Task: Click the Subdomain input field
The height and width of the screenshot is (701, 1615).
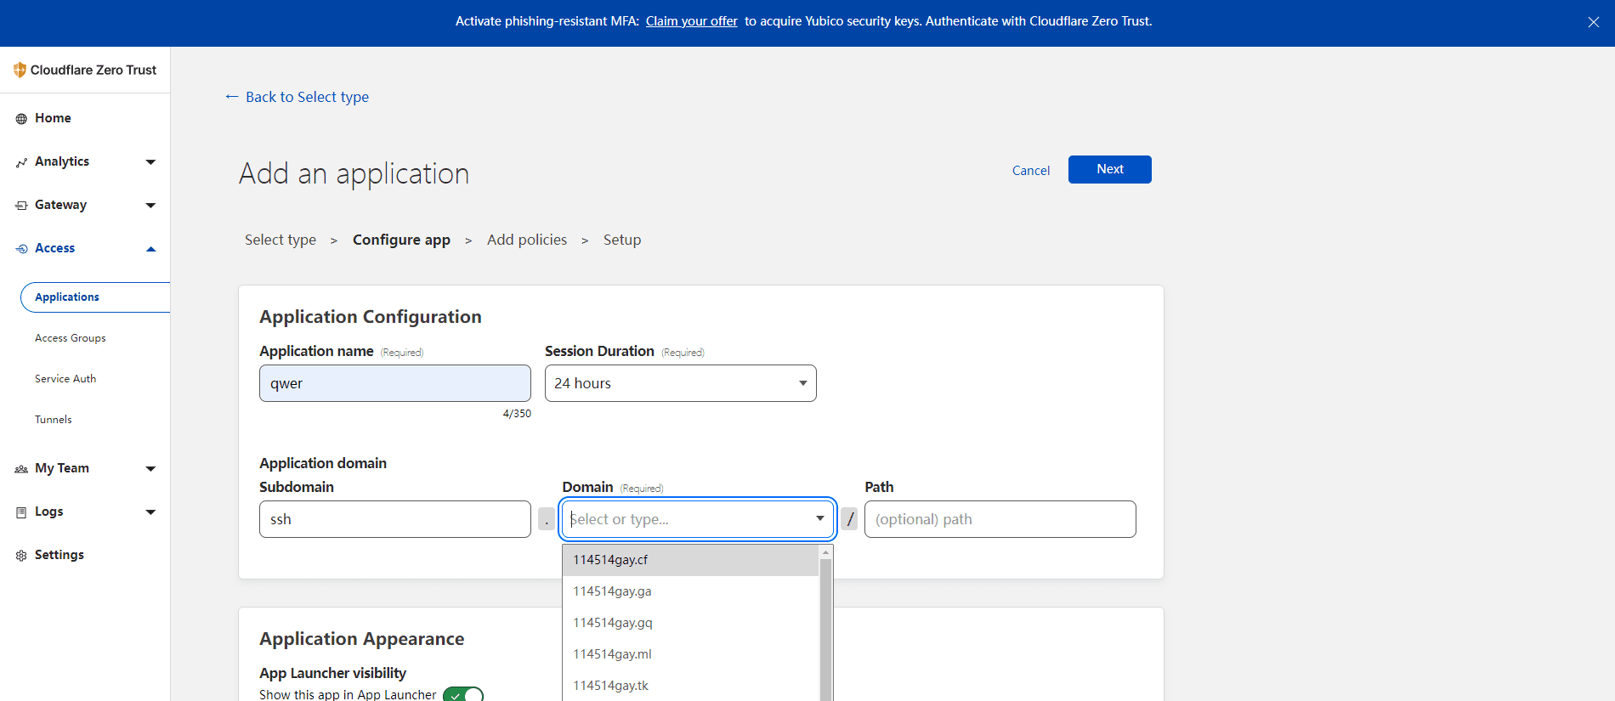Action: 395,519
